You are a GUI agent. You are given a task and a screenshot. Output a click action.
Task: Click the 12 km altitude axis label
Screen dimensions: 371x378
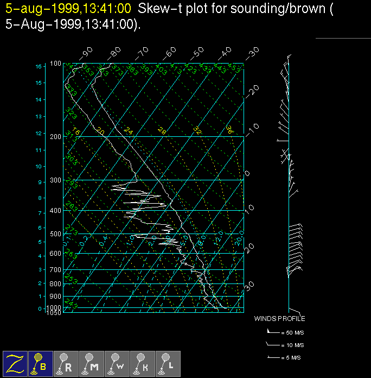[x=39, y=133]
